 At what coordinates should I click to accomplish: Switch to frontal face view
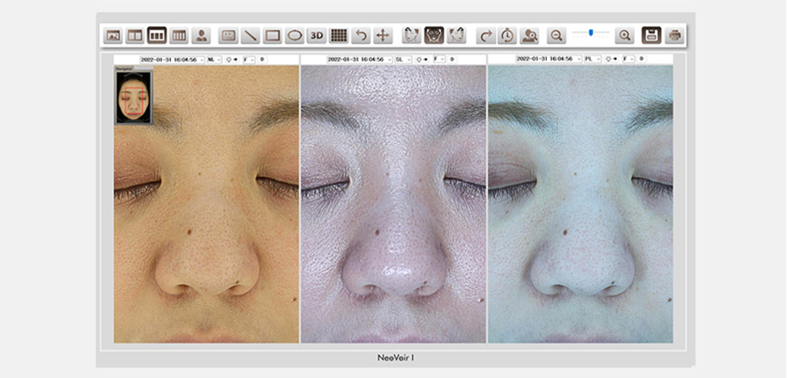click(434, 35)
